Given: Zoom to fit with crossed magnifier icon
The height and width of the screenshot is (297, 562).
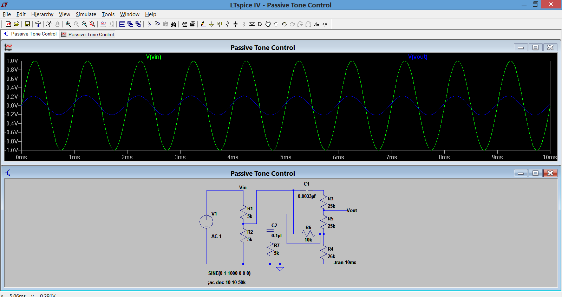Looking at the screenshot, I should 92,24.
